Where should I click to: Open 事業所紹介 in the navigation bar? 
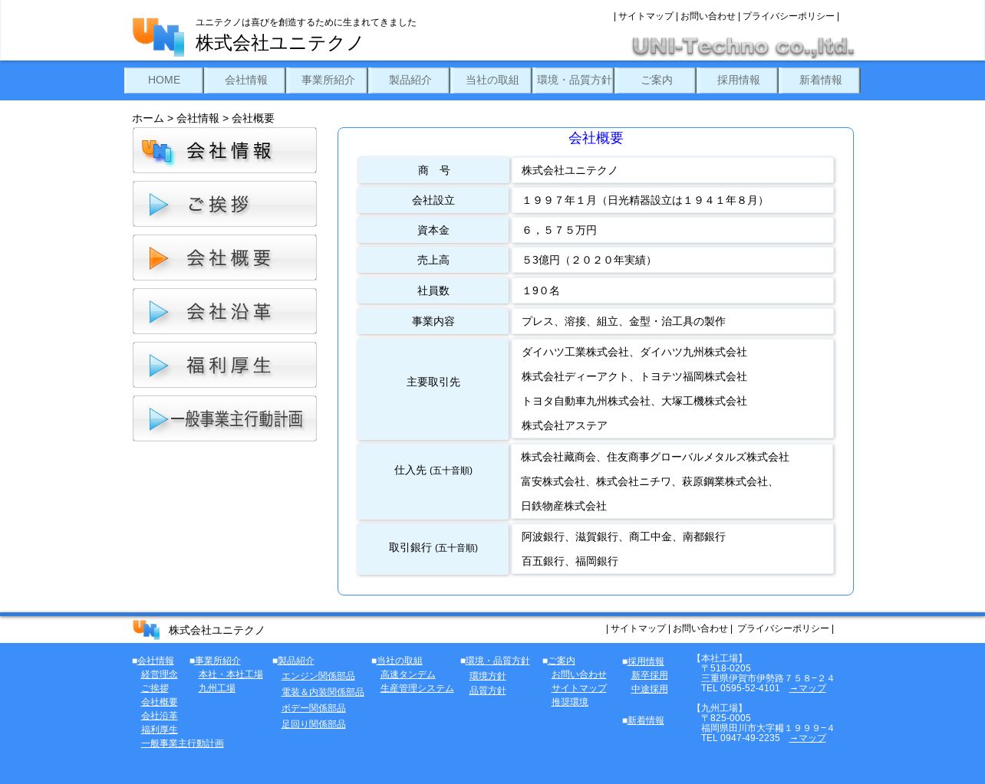[x=328, y=80]
